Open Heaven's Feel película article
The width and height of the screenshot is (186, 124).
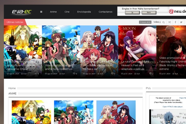click(x=135, y=65)
